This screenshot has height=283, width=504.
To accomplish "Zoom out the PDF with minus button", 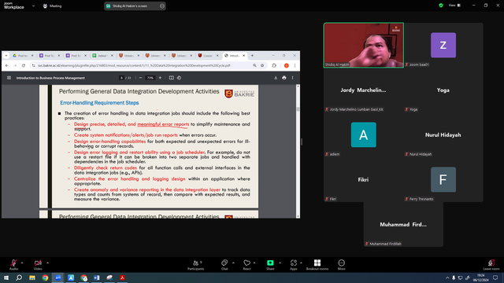I will point(140,78).
